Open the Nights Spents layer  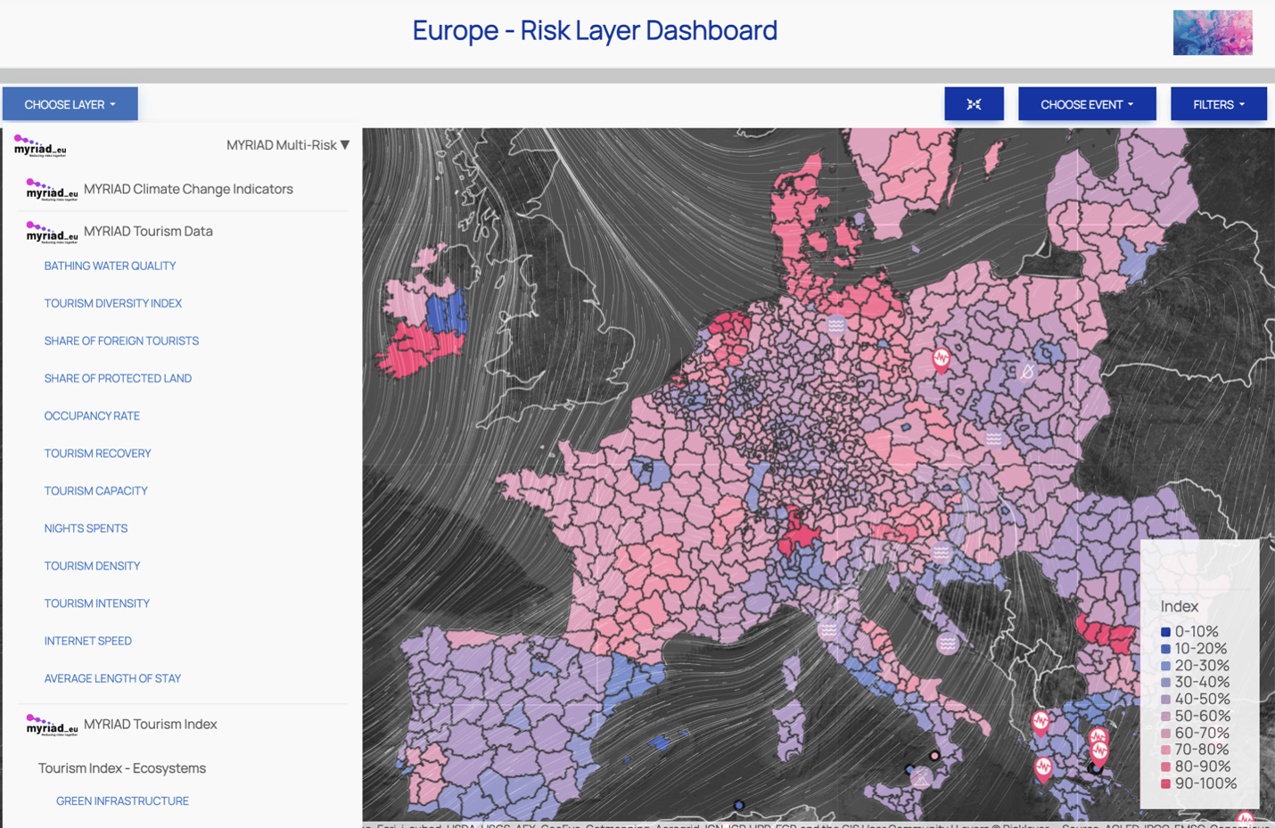pos(86,528)
